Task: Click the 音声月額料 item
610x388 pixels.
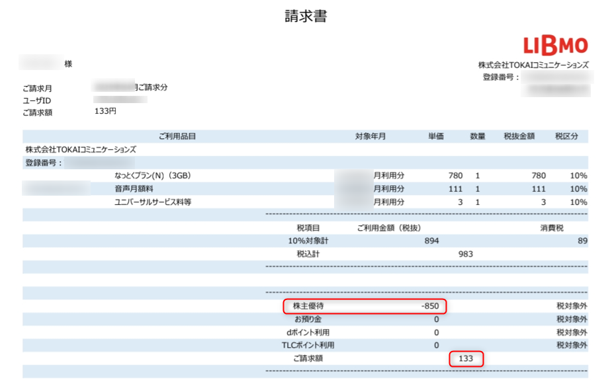Action: click(134, 189)
